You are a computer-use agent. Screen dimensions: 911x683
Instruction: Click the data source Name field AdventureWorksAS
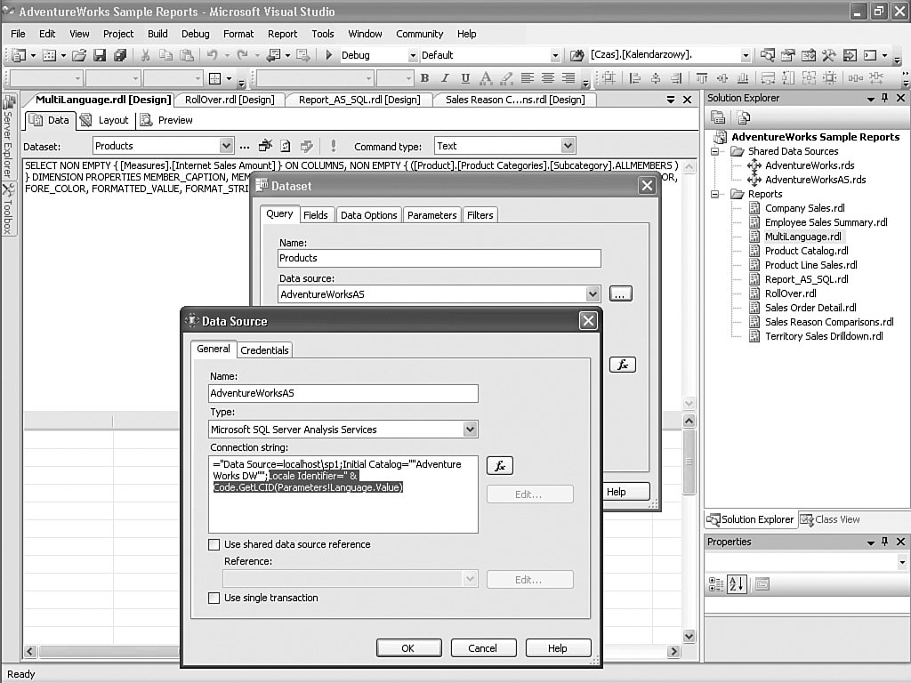click(x=343, y=393)
